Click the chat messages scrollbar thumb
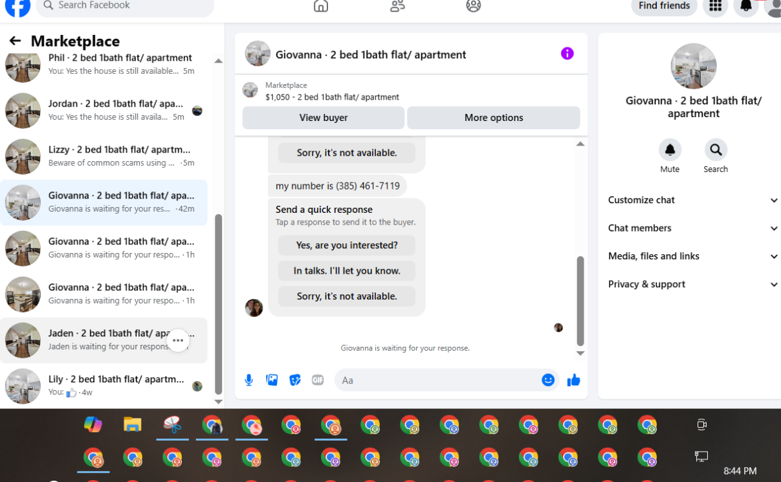The width and height of the screenshot is (781, 482). (580, 301)
